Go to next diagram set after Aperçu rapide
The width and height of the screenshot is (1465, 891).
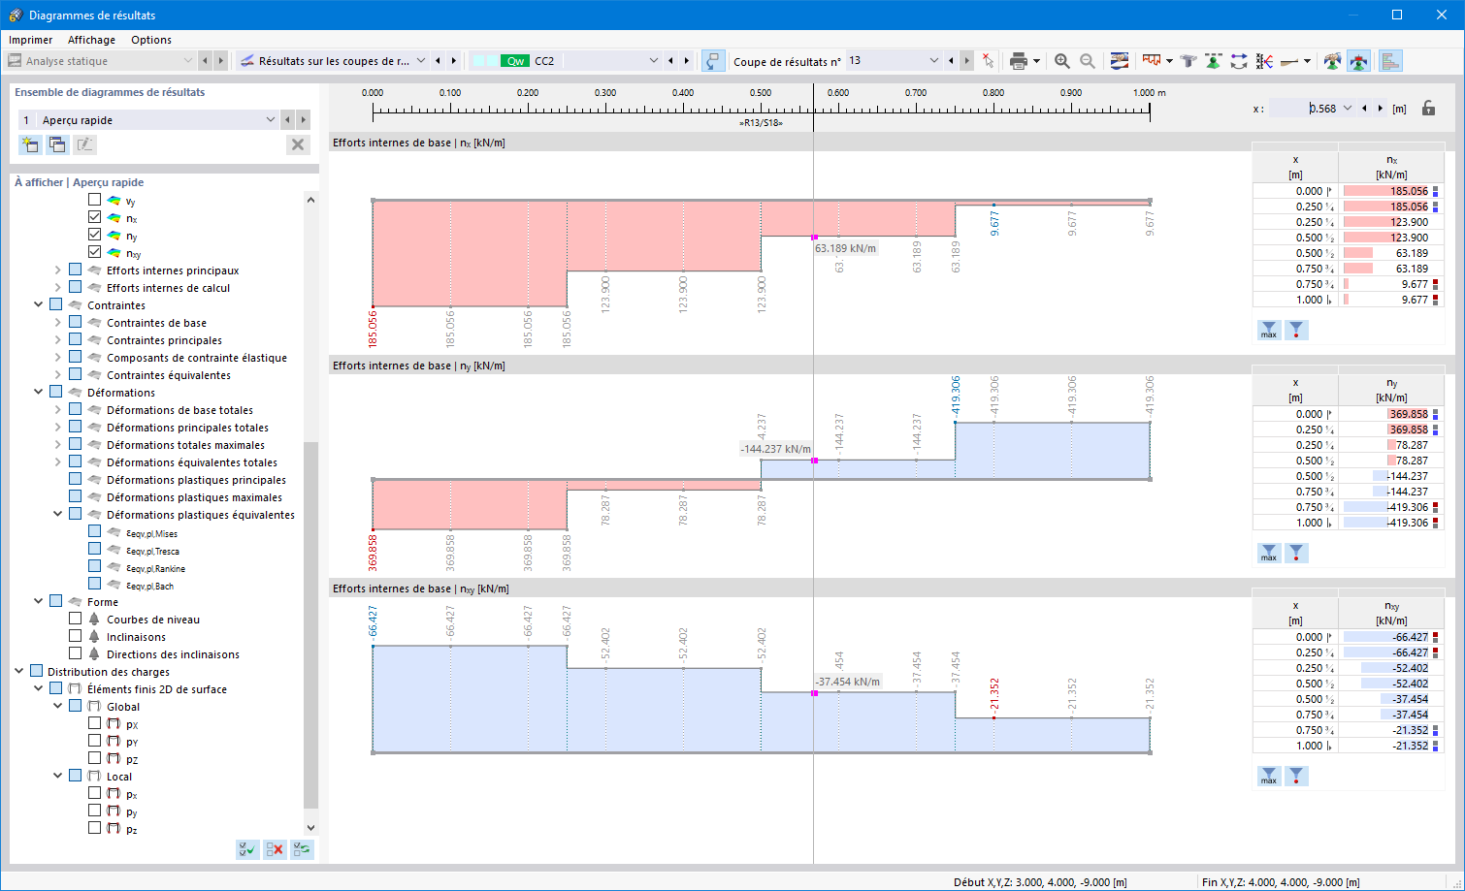tap(303, 120)
